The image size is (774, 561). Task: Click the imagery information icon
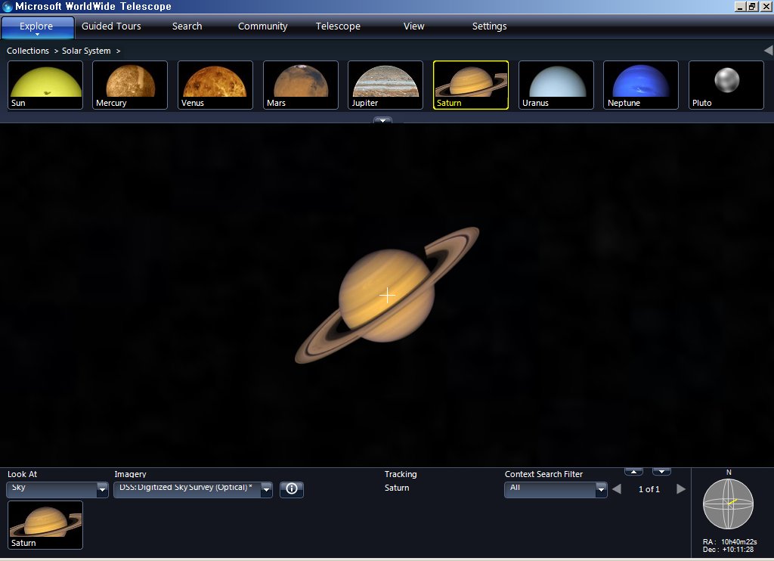(292, 489)
